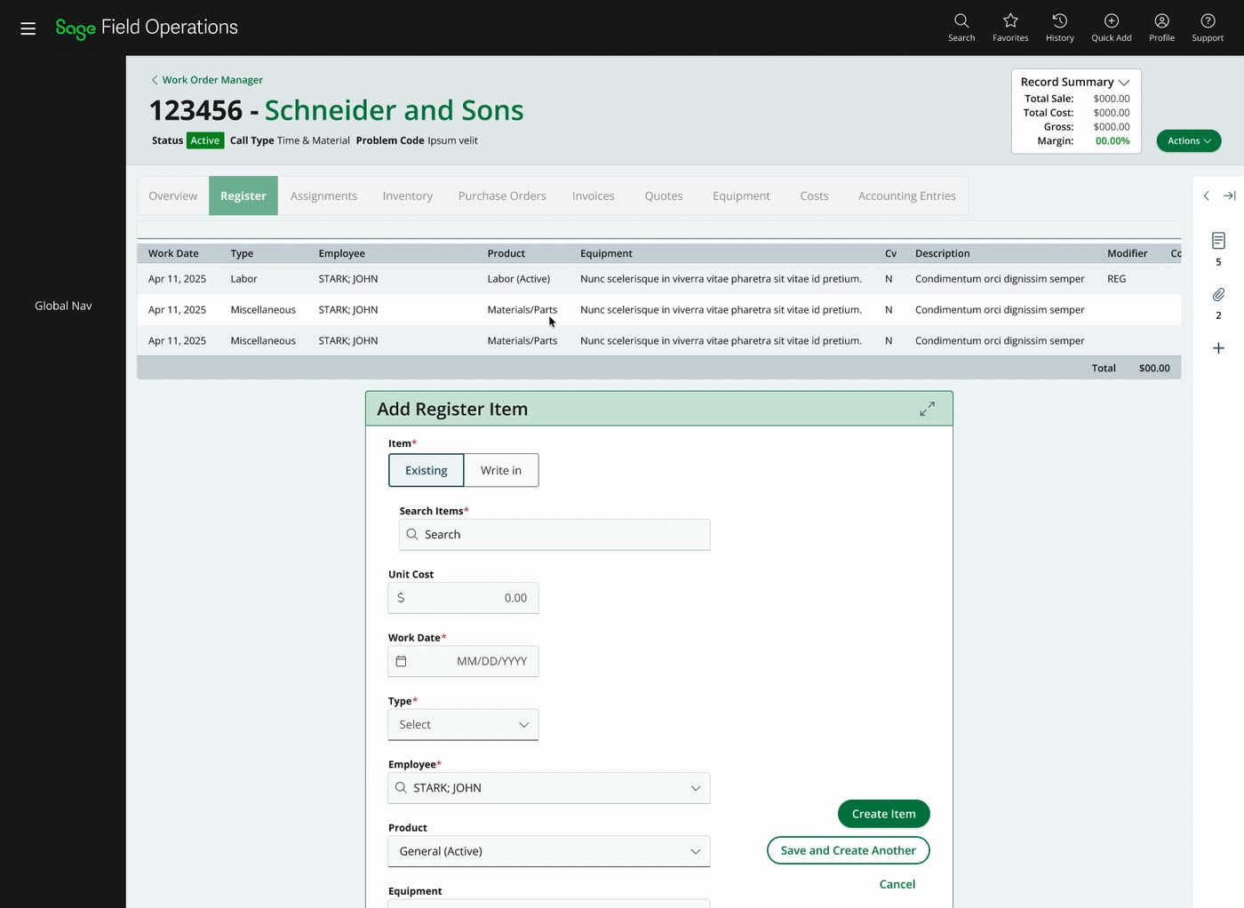This screenshot has width=1244, height=908.
Task: Switch to Overview tab
Action: pyautogui.click(x=173, y=195)
